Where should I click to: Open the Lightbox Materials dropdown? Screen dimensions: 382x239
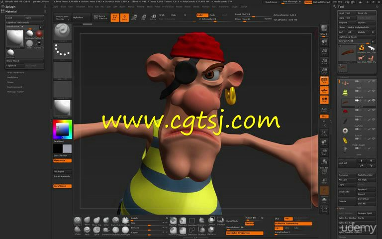(x=24, y=22)
